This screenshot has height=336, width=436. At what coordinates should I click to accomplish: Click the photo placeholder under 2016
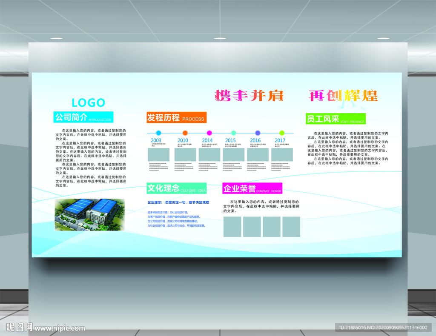click(258, 155)
